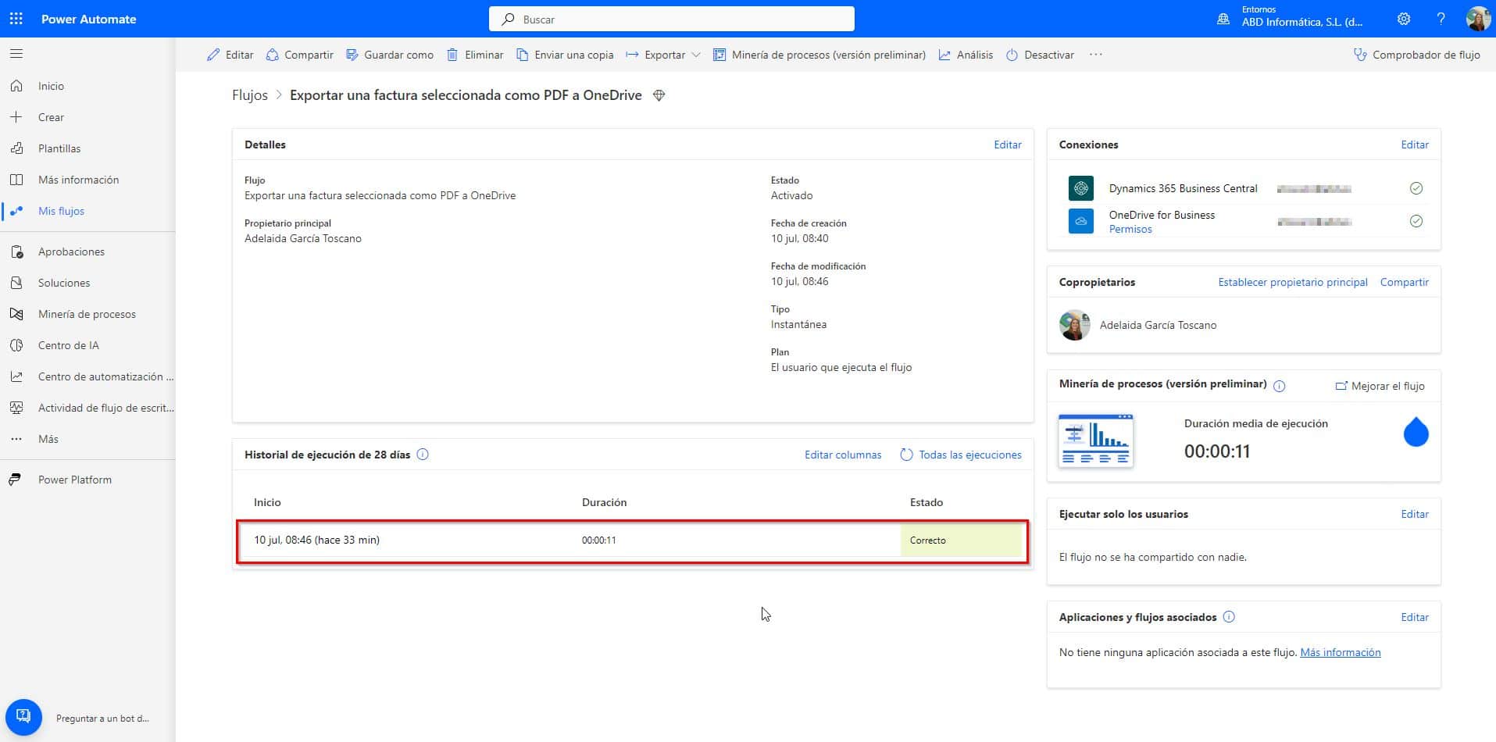The width and height of the screenshot is (1496, 742).
Task: Click Editar columnas in run history
Action: (843, 455)
